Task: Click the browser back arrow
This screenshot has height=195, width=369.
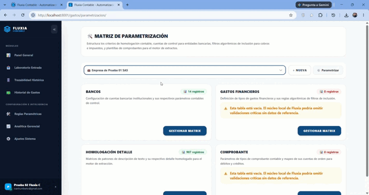Action: (x=6, y=15)
